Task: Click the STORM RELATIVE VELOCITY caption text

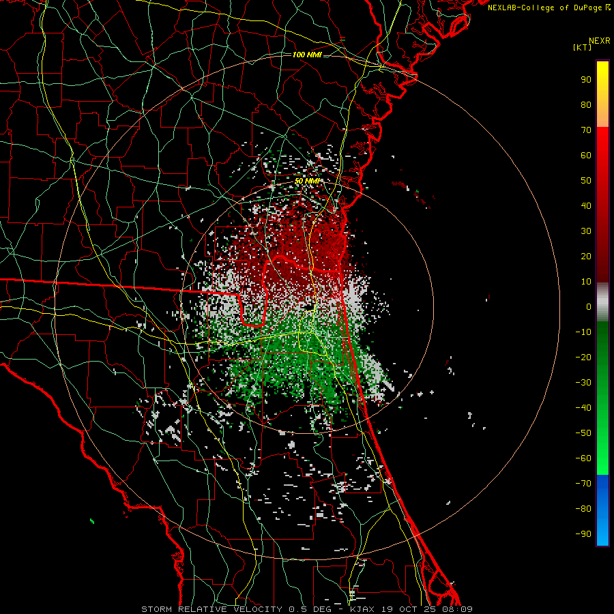Action: (211, 609)
